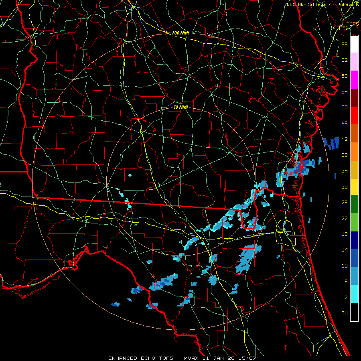The image size is (361, 361).
Task: Click the legend value 66
Action: (345, 44)
